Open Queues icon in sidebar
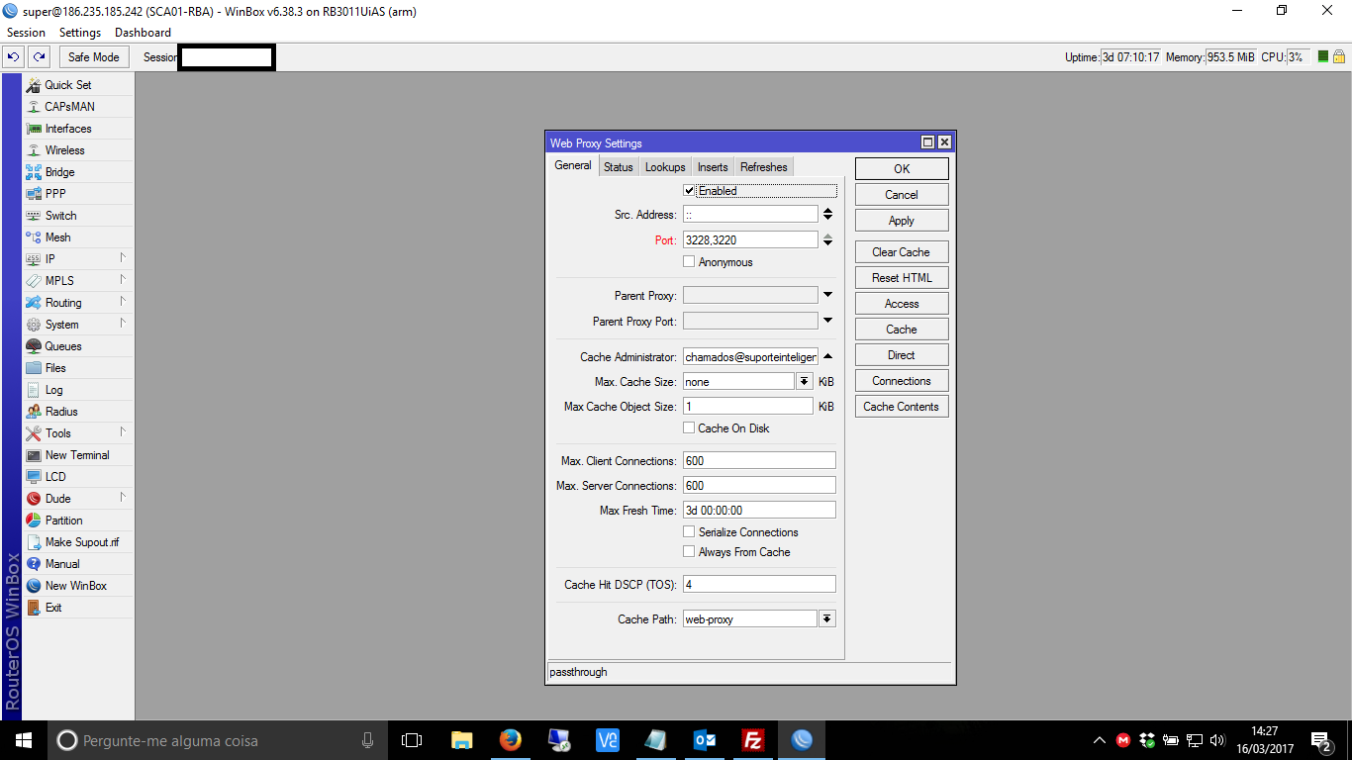1352x760 pixels. 34,346
